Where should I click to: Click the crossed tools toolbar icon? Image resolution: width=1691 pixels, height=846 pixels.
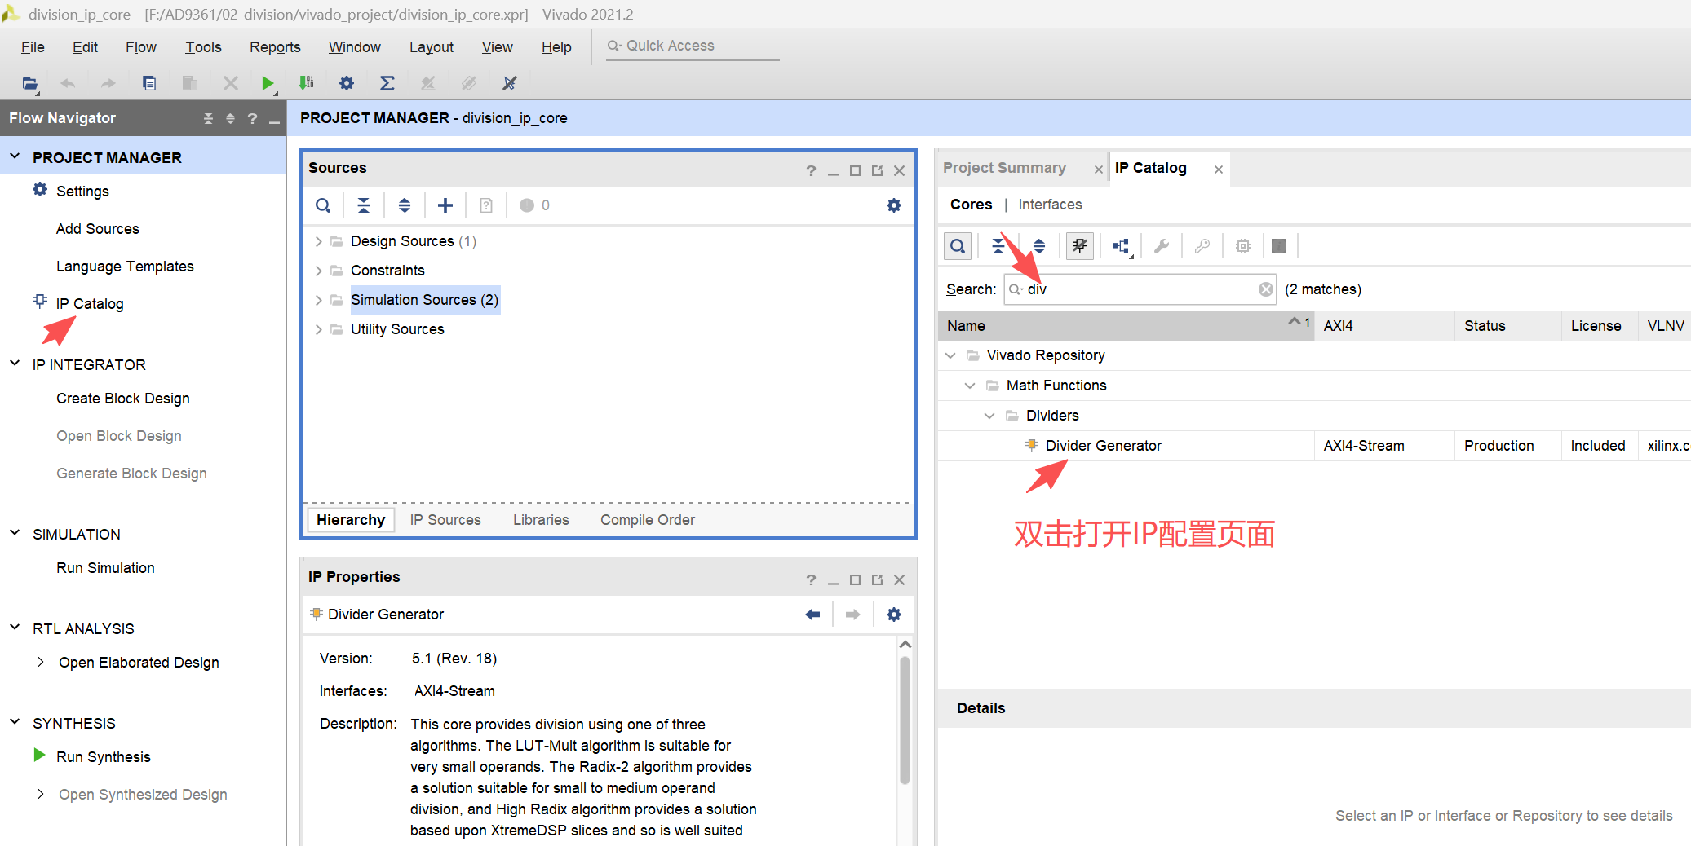point(510,83)
